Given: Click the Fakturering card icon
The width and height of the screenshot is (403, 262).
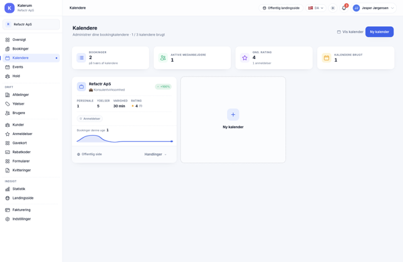Looking at the screenshot, I should tap(7, 210).
